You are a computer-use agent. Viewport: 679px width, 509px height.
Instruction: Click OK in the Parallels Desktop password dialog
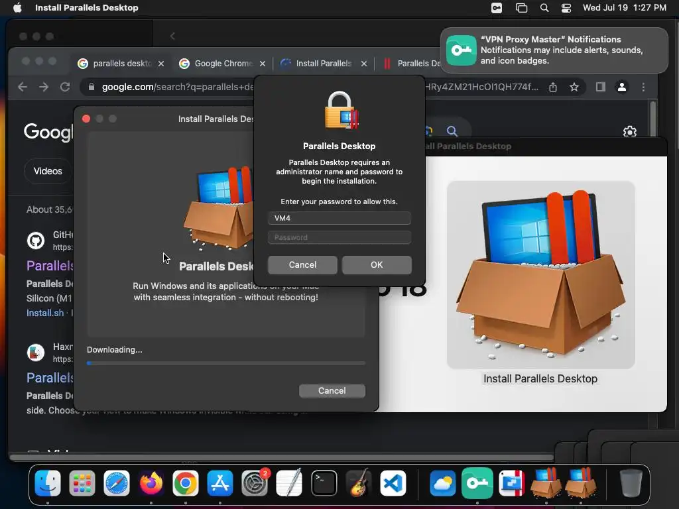(x=377, y=265)
